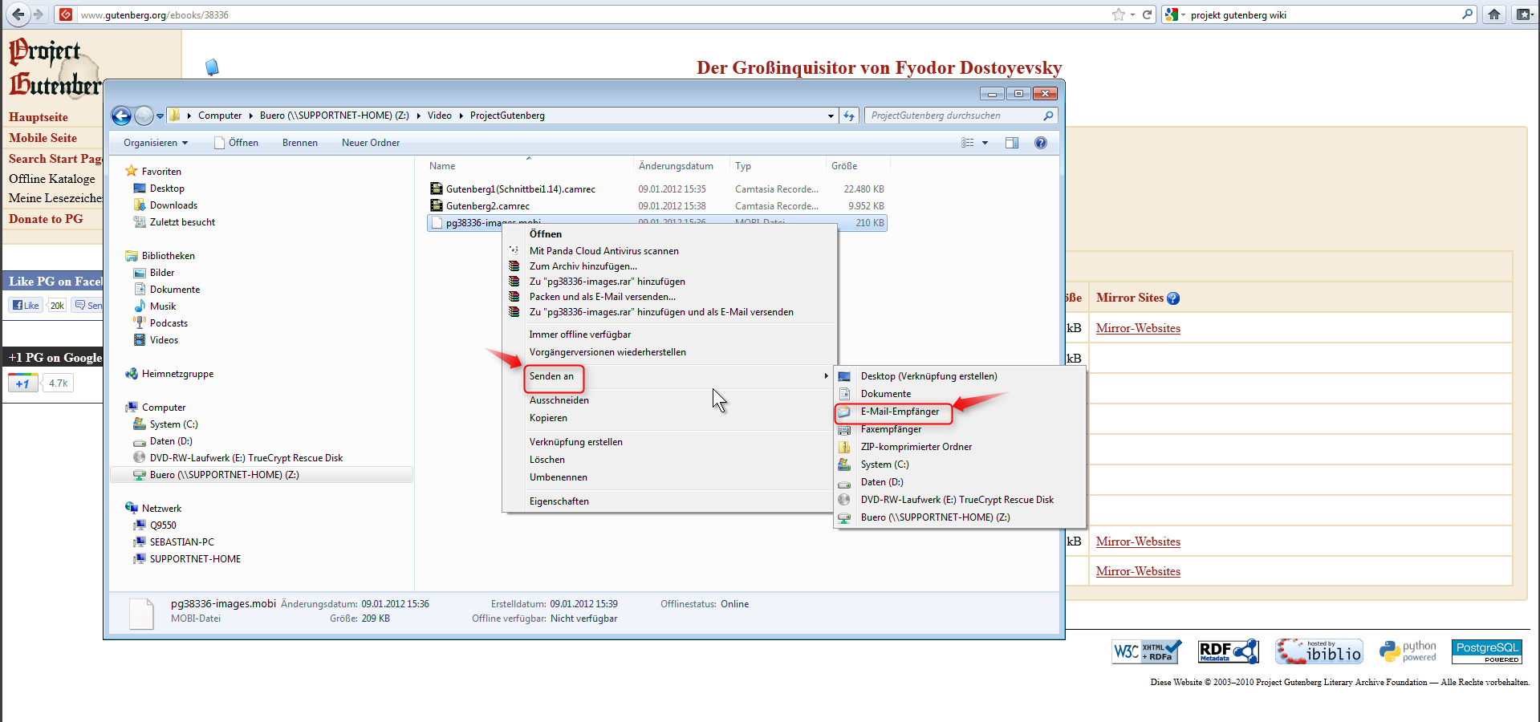Open the Mobile Seite sidebar link

tap(43, 138)
